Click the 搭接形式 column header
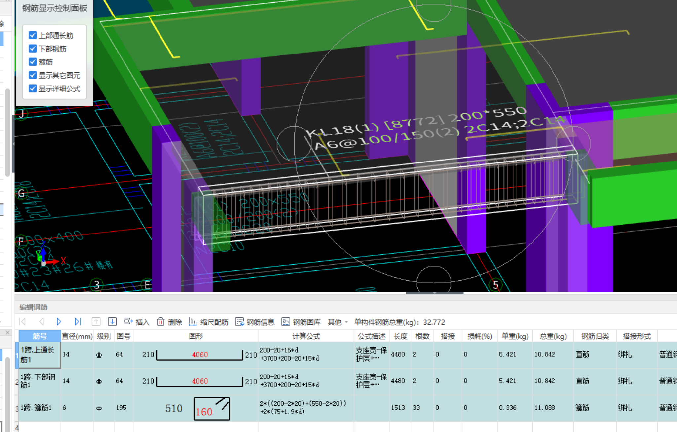Image resolution: width=677 pixels, height=432 pixels. pos(637,336)
